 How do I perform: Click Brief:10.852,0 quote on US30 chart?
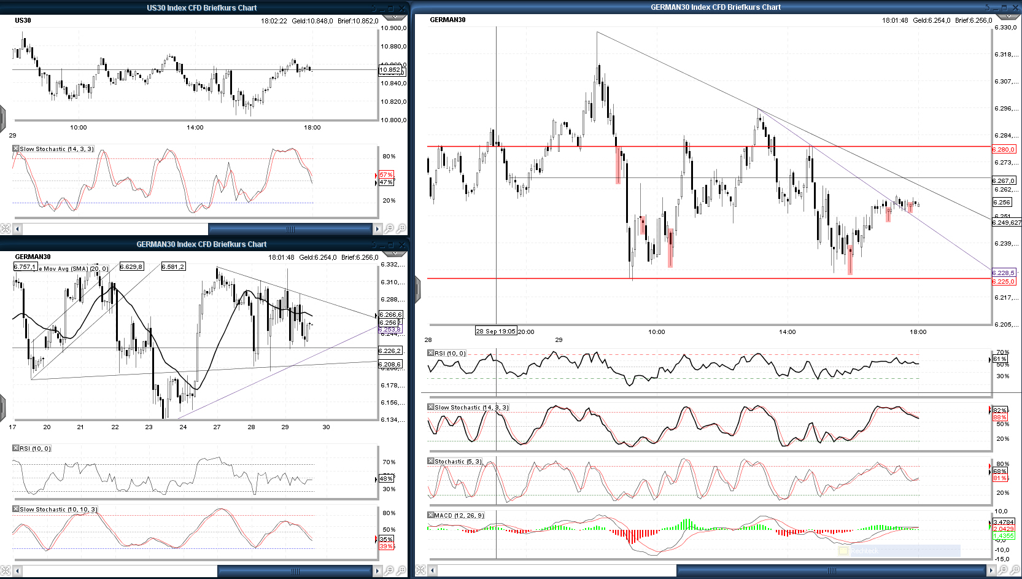pos(358,21)
